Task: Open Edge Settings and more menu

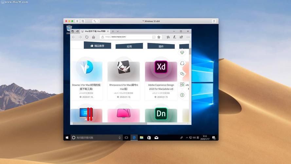Action: tap(188, 37)
